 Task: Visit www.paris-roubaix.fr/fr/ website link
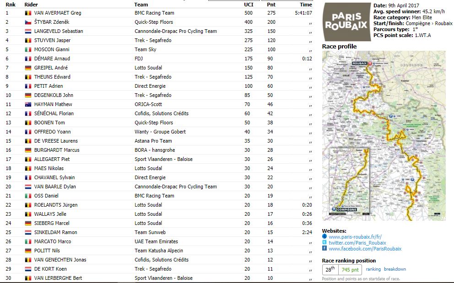click(x=355, y=237)
